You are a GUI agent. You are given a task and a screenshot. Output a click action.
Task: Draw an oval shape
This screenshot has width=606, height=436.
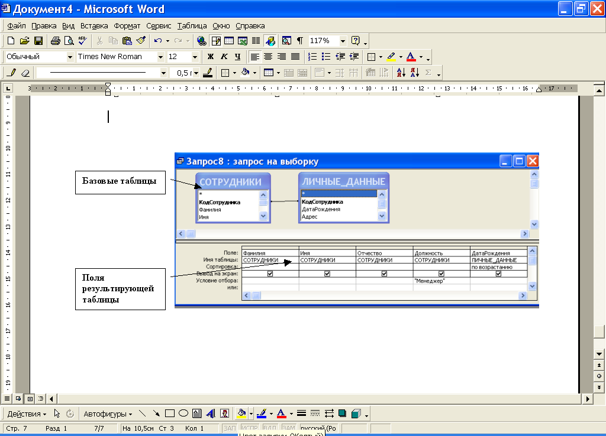tap(183, 414)
